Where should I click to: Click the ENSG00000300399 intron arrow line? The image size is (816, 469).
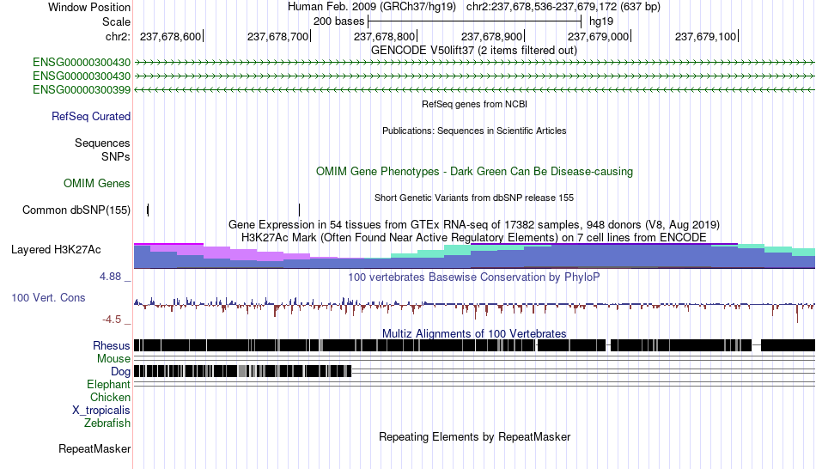click(474, 90)
